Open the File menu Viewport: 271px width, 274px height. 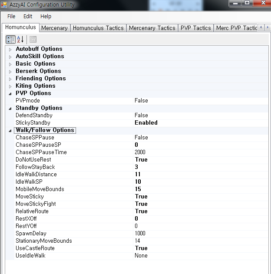coord(11,17)
